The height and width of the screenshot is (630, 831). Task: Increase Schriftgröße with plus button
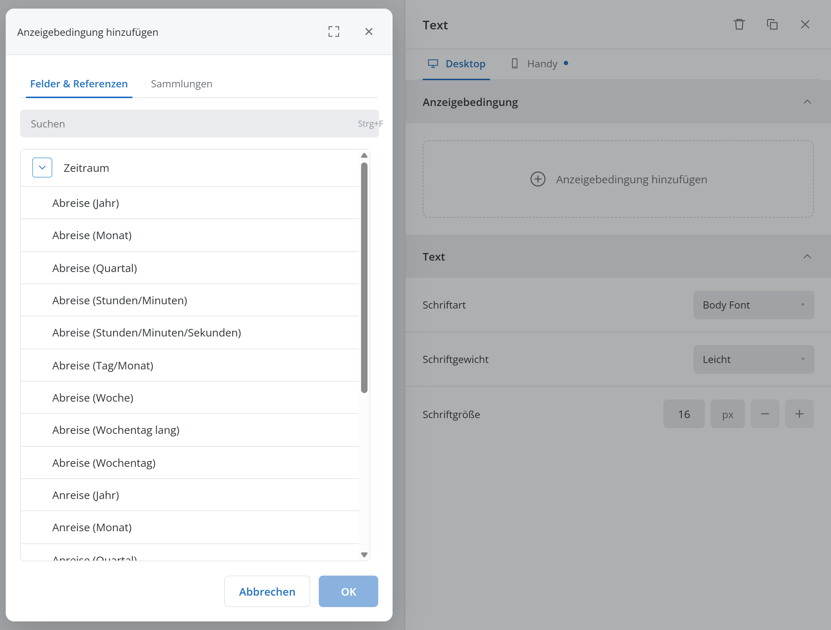(799, 414)
